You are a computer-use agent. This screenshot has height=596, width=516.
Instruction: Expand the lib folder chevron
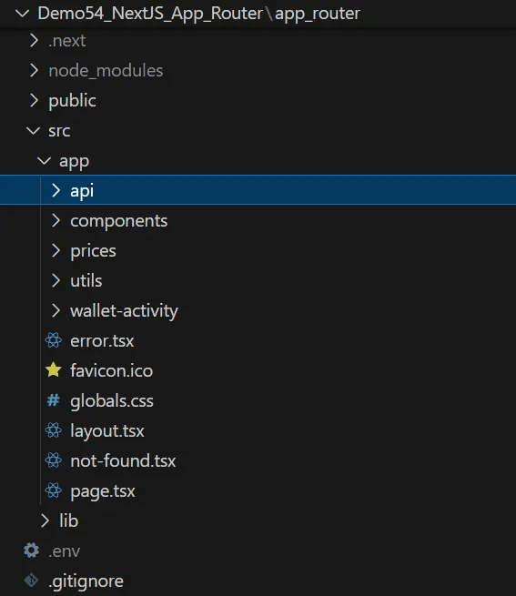(x=45, y=520)
